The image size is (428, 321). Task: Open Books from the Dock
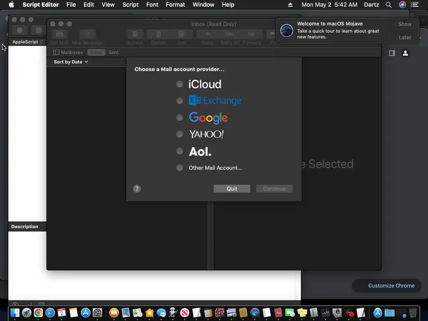pyautogui.click(x=114, y=313)
